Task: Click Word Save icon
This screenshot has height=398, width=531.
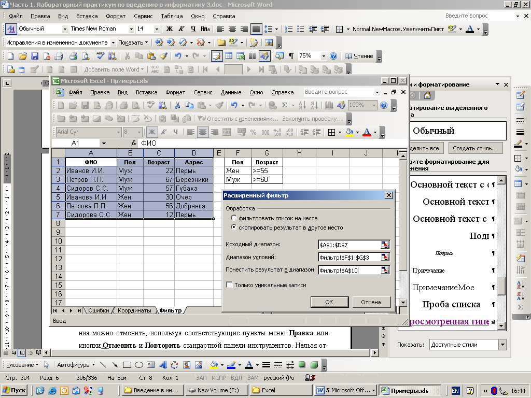Action: pos(35,56)
